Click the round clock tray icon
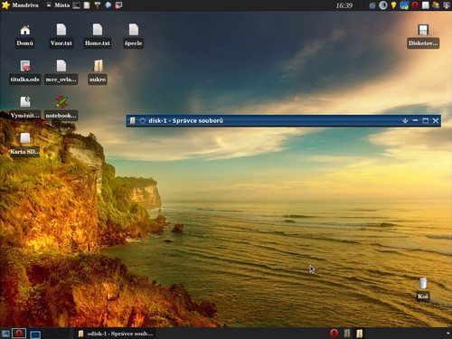Screen dimensions: 452x339 coord(382,5)
